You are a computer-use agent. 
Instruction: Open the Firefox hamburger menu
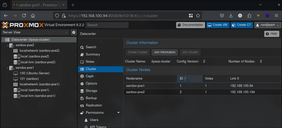pos(276,16)
